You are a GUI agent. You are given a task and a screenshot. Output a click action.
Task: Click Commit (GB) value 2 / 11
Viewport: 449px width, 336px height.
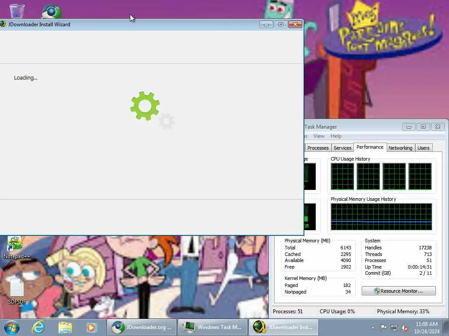425,273
